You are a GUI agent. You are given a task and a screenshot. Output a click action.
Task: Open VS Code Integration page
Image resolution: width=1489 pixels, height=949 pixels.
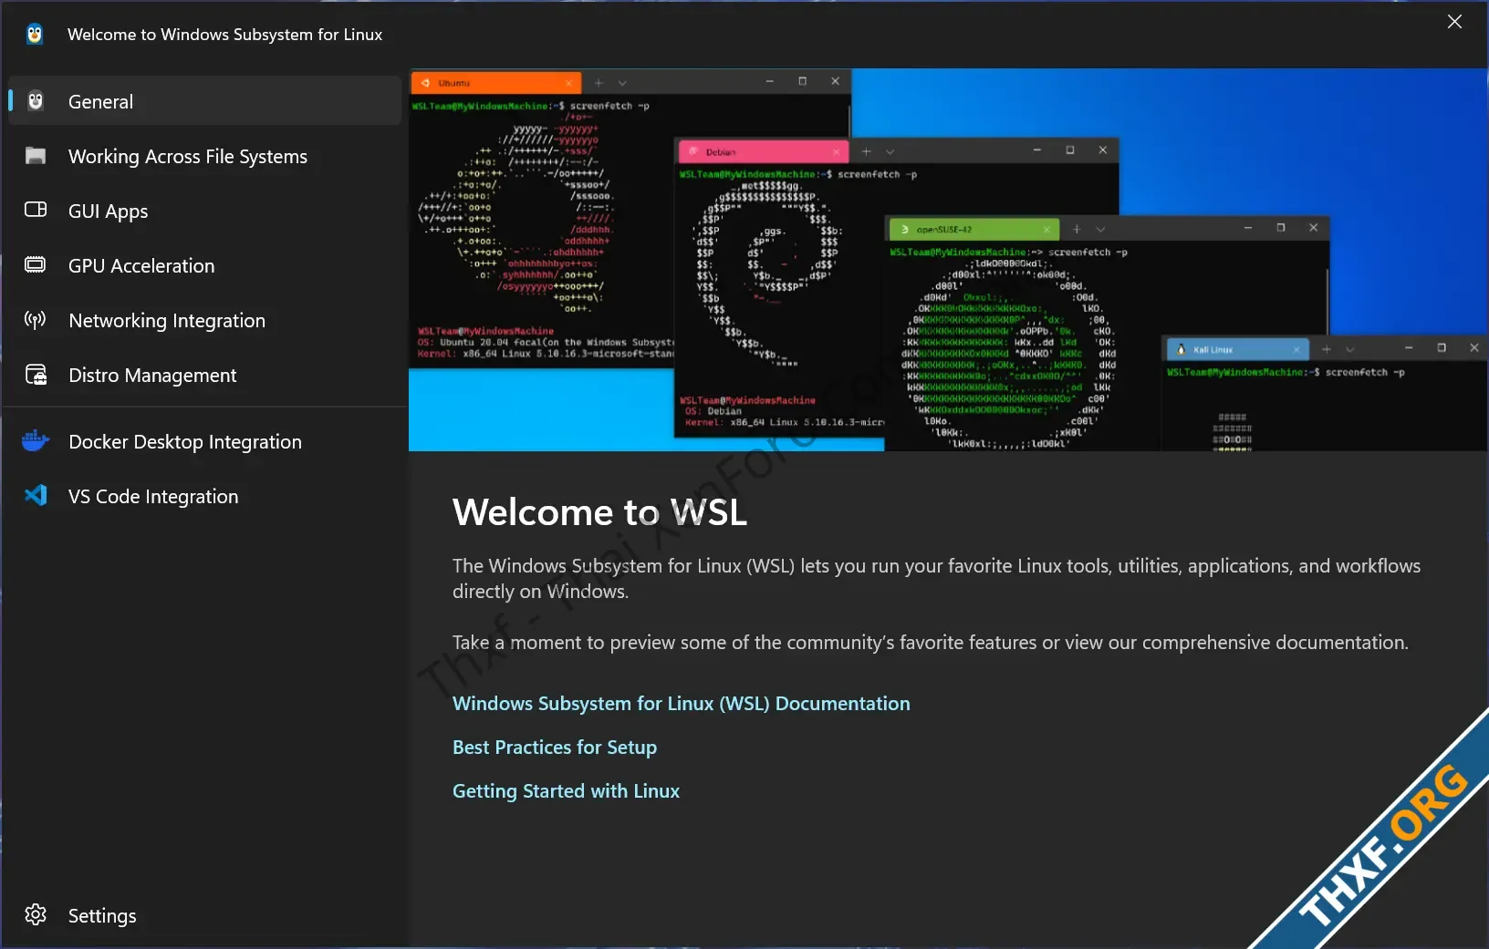(205, 496)
